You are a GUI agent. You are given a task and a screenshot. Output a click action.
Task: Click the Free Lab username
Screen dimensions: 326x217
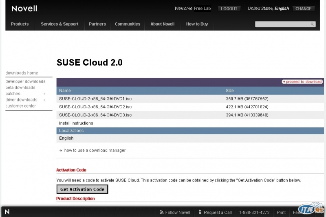click(x=203, y=9)
